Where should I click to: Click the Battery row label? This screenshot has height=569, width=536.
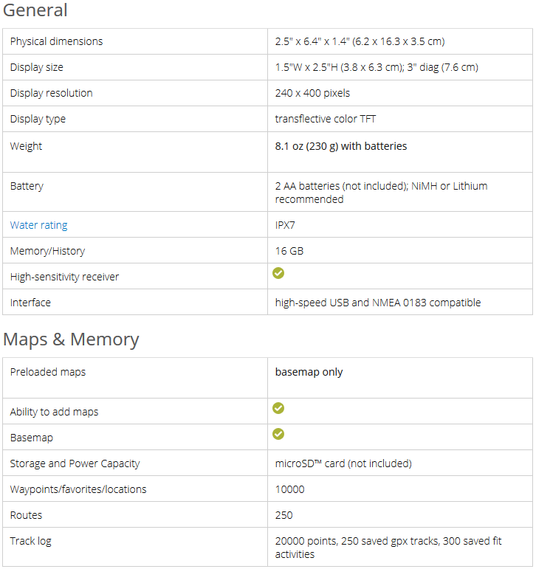pos(27,186)
